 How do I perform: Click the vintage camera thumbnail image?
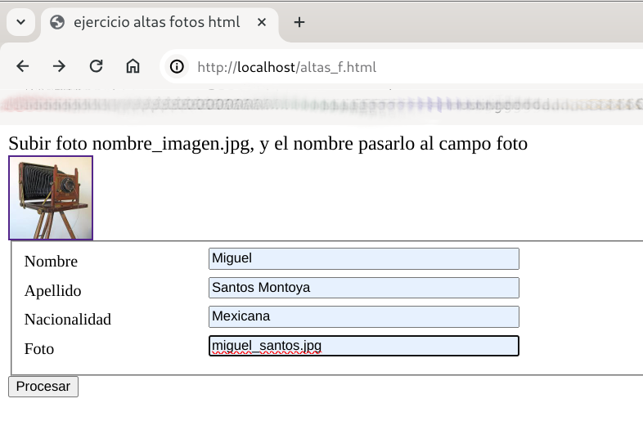pos(51,198)
